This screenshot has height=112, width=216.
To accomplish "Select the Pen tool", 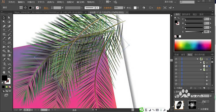I will click(x=4, y=26).
